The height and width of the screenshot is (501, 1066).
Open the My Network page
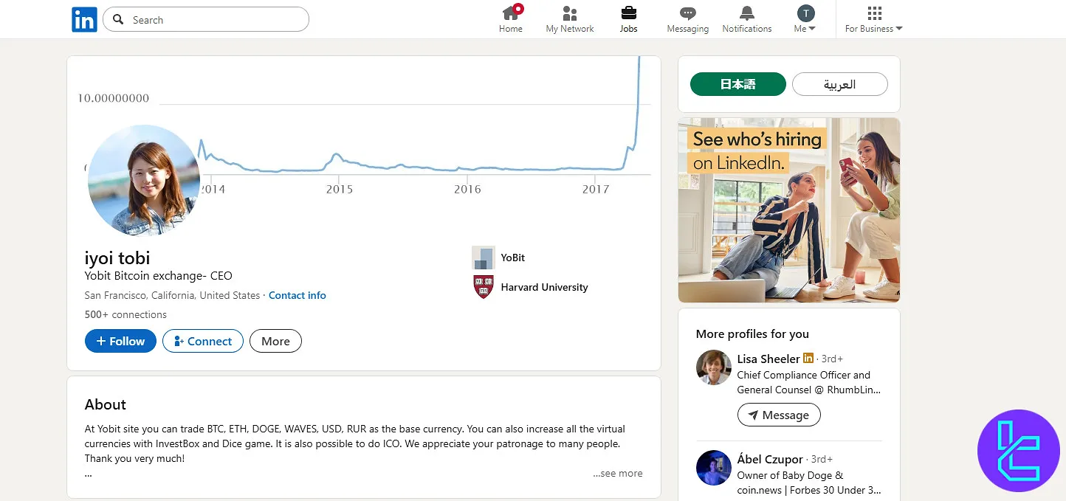pyautogui.click(x=570, y=19)
